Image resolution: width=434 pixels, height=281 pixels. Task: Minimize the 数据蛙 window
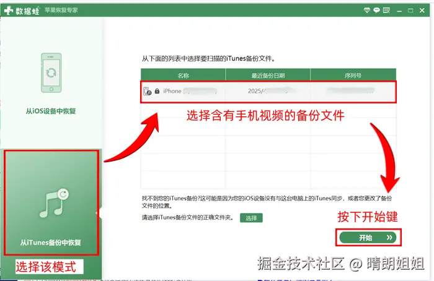(x=399, y=11)
